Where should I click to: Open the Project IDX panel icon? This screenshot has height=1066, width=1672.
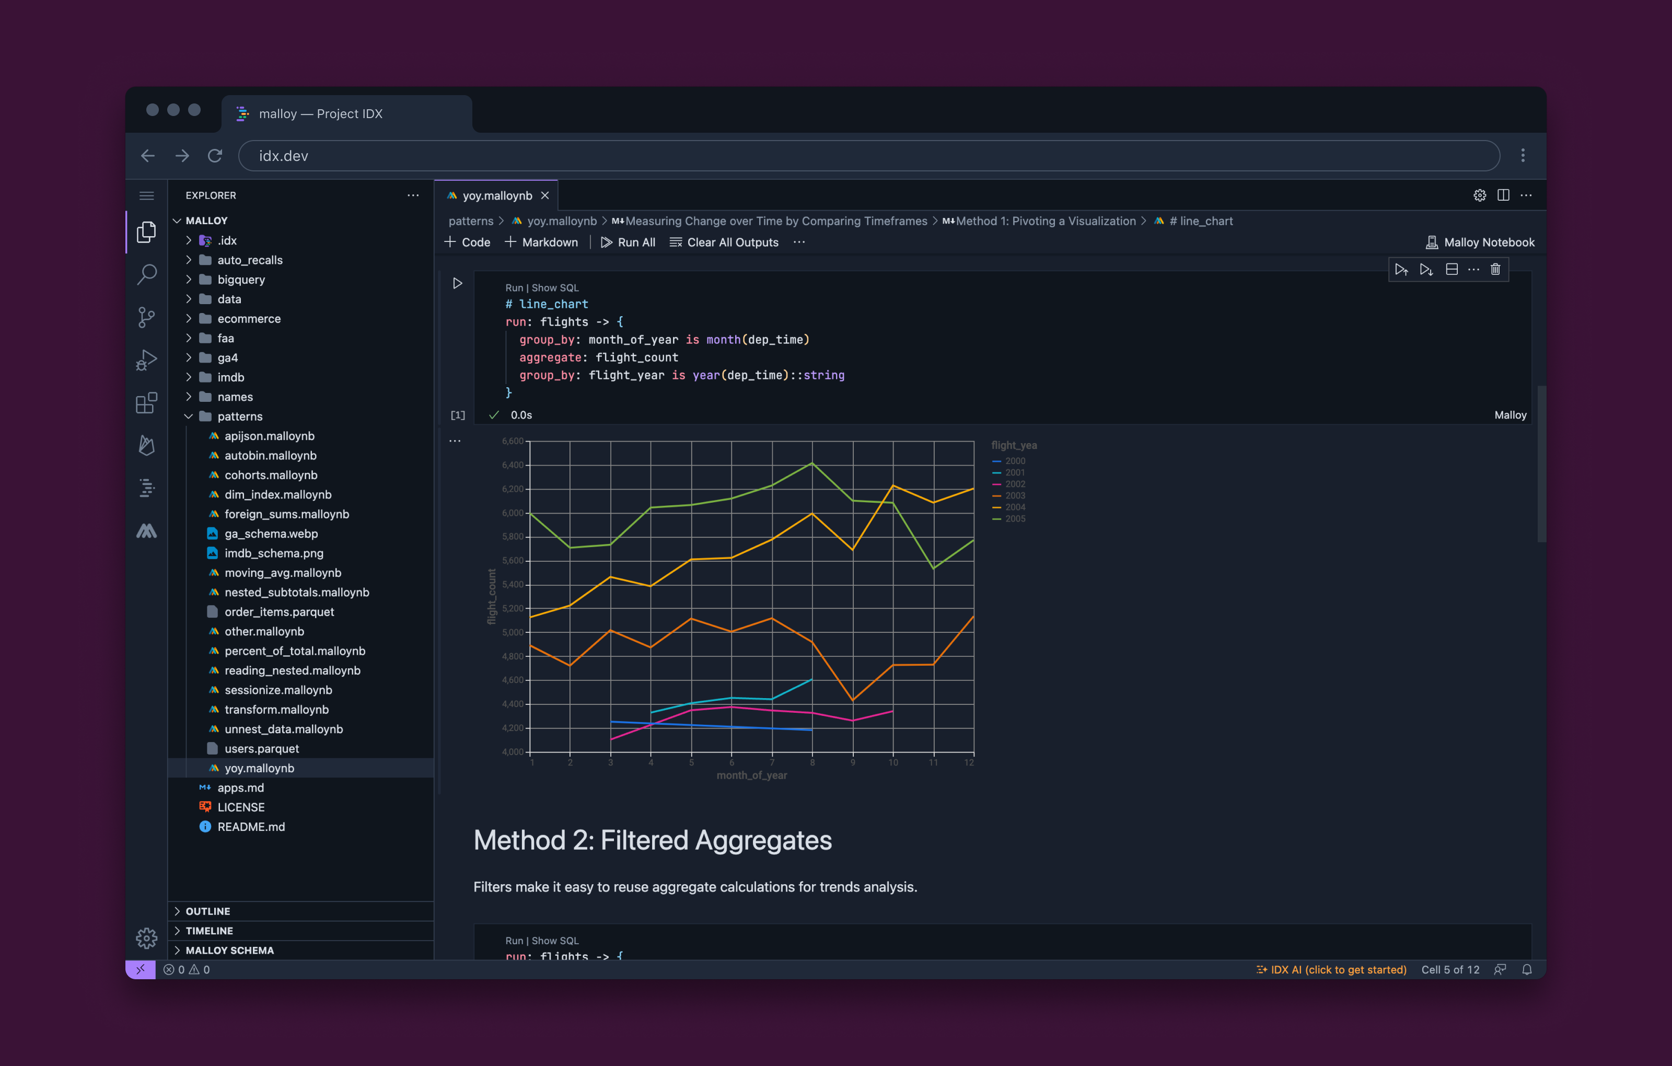click(146, 488)
